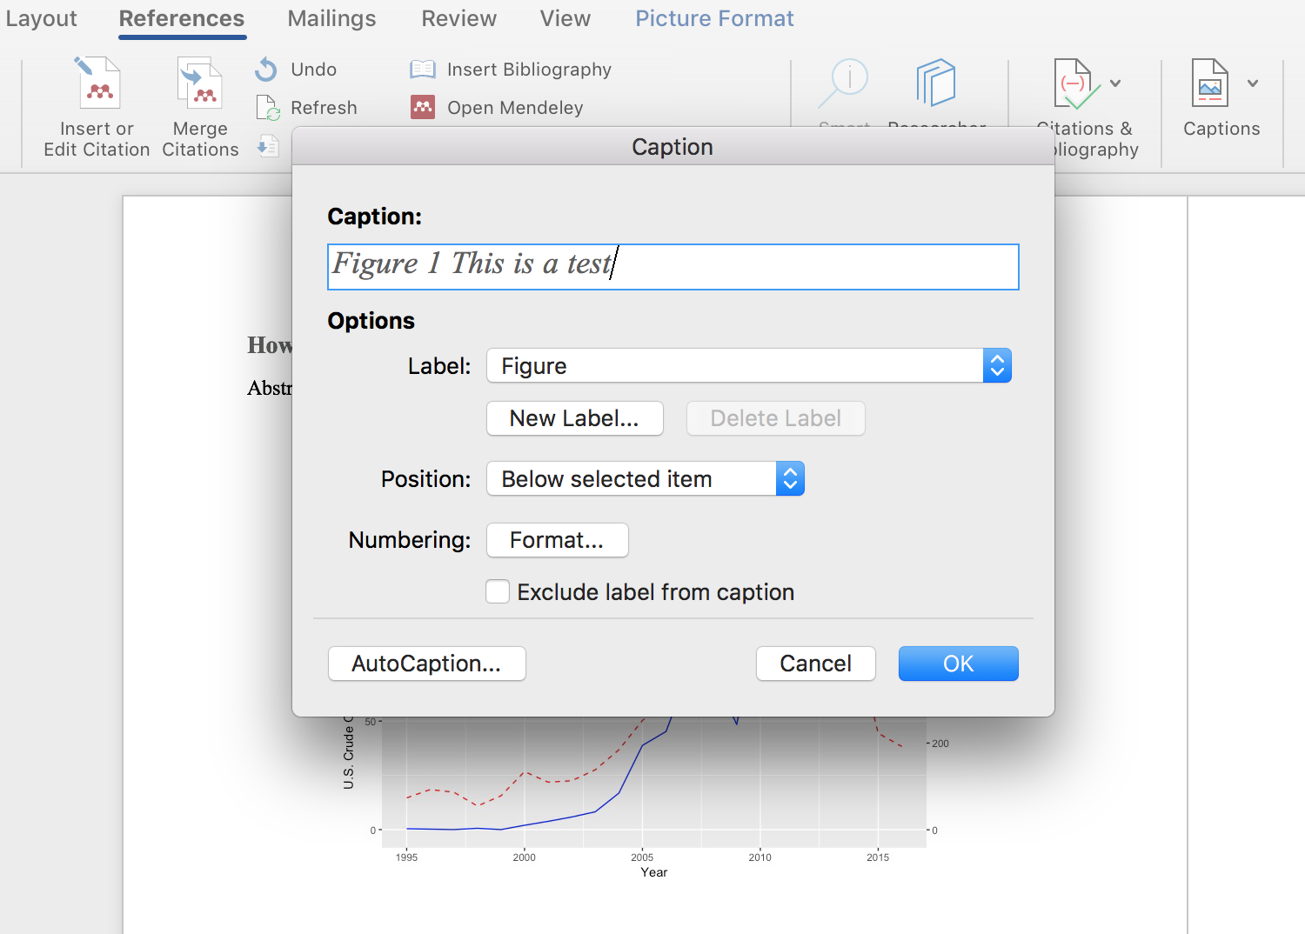Open the Label dropdown showing Figure

pos(749,366)
